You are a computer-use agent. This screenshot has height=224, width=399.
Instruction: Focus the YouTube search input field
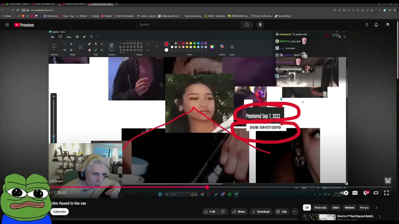pos(189,25)
